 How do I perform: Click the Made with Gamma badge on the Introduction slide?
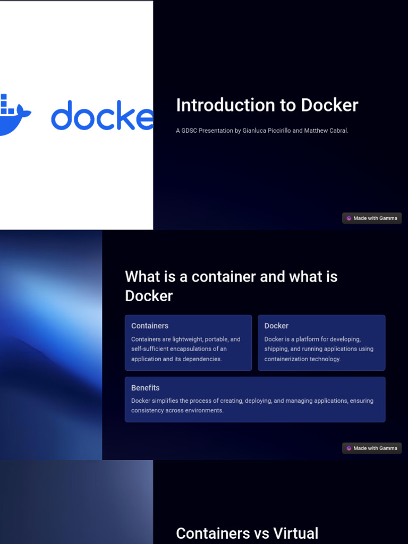point(371,218)
